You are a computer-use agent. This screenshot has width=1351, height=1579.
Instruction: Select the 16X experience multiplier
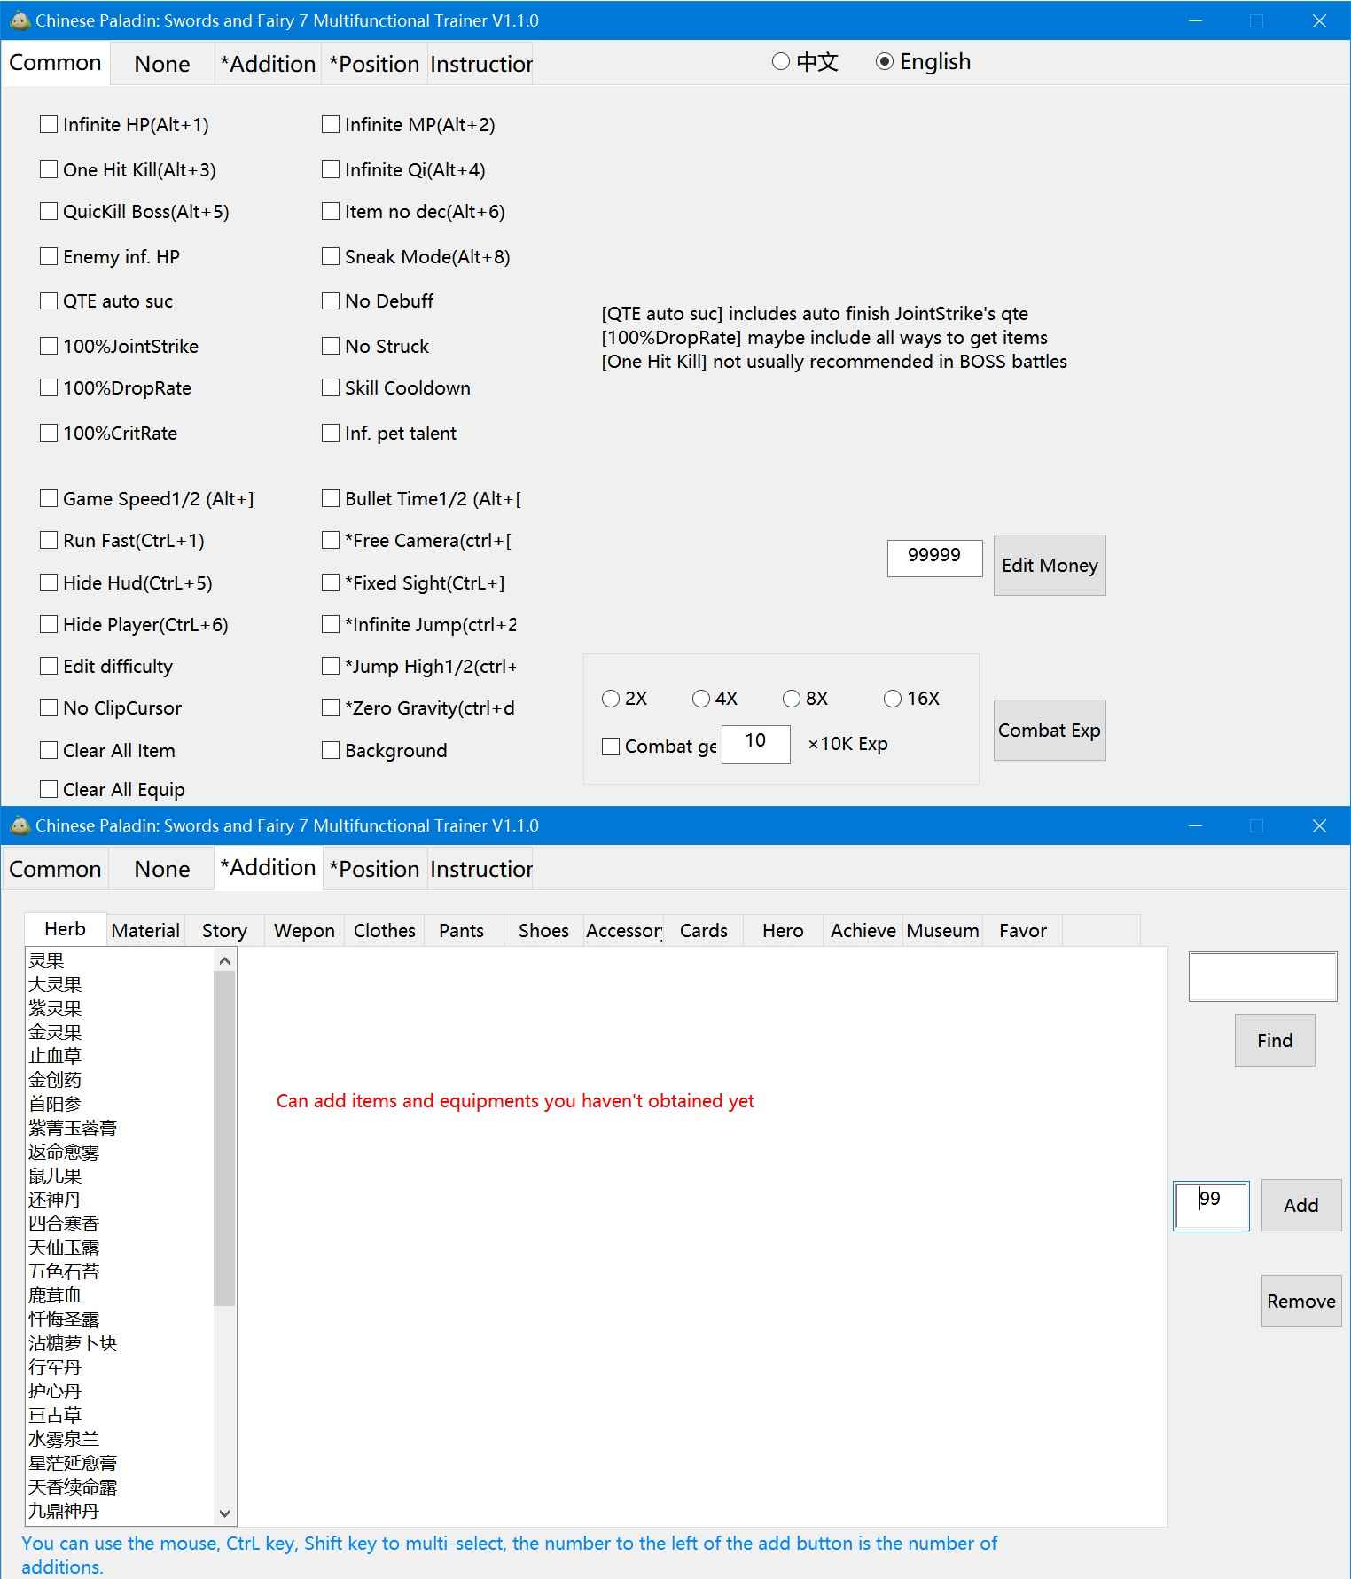[x=893, y=699]
